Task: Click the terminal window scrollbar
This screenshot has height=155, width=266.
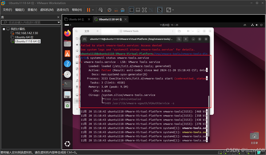Action: [x=208, y=116]
